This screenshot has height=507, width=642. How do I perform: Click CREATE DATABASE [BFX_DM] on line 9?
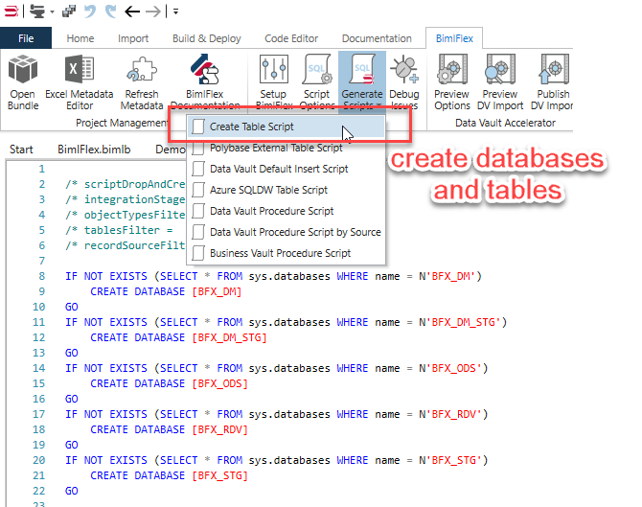coord(166,291)
